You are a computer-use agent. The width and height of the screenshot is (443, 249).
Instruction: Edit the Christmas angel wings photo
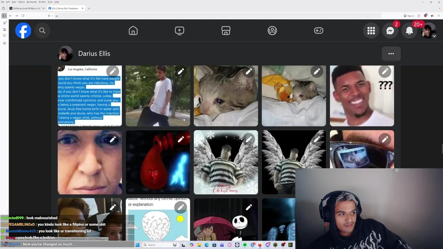pyautogui.click(x=249, y=140)
